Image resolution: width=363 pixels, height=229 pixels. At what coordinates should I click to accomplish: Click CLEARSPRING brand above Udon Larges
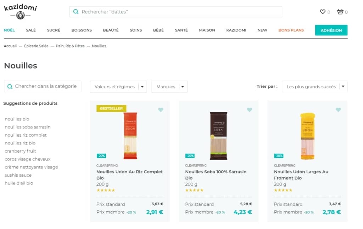[x=285, y=165]
